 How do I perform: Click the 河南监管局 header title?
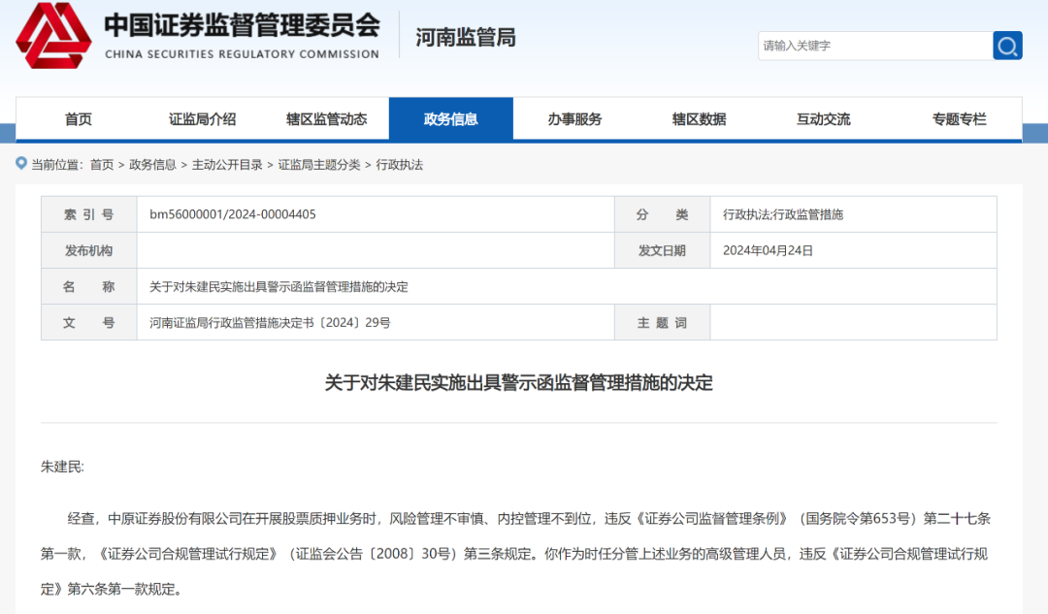(466, 38)
